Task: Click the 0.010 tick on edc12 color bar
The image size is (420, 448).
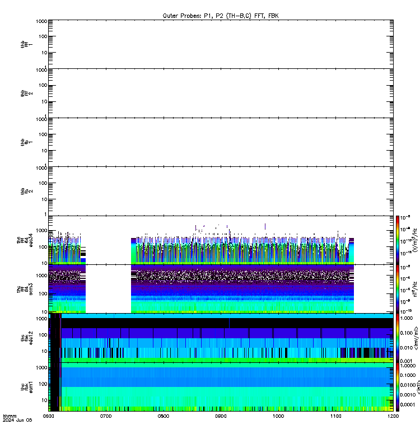Action: [x=407, y=348]
